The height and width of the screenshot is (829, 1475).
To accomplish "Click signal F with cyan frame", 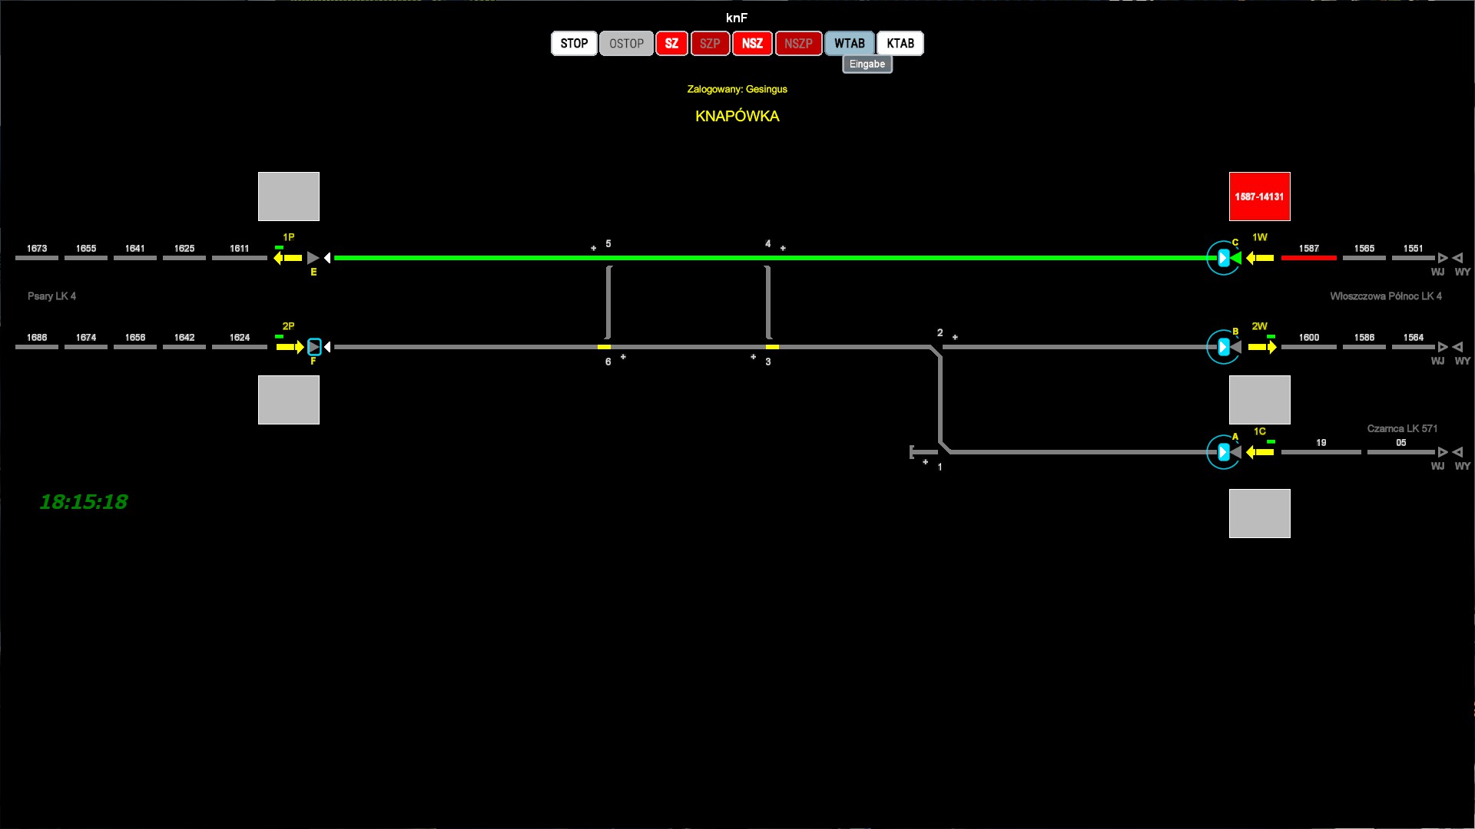I will tap(314, 347).
